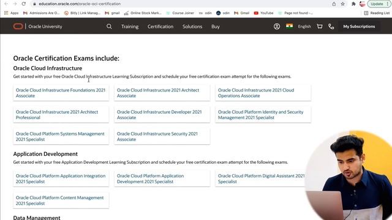Click the Chrome three-dot menu

pyautogui.click(x=388, y=4)
